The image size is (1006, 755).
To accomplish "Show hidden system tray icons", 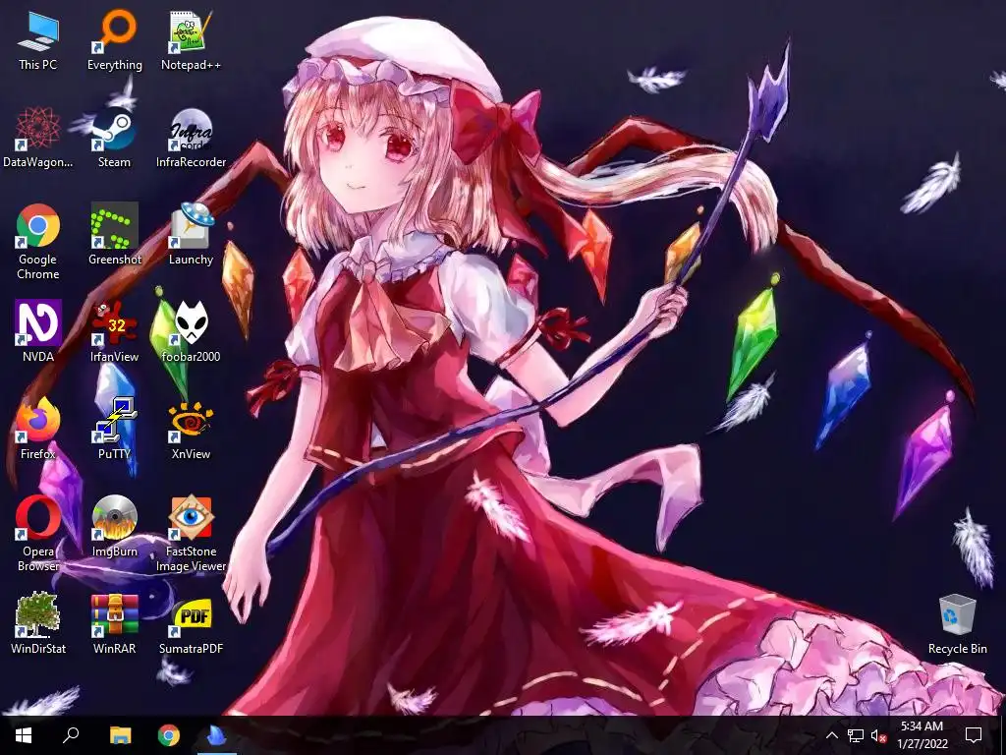I will click(x=831, y=735).
